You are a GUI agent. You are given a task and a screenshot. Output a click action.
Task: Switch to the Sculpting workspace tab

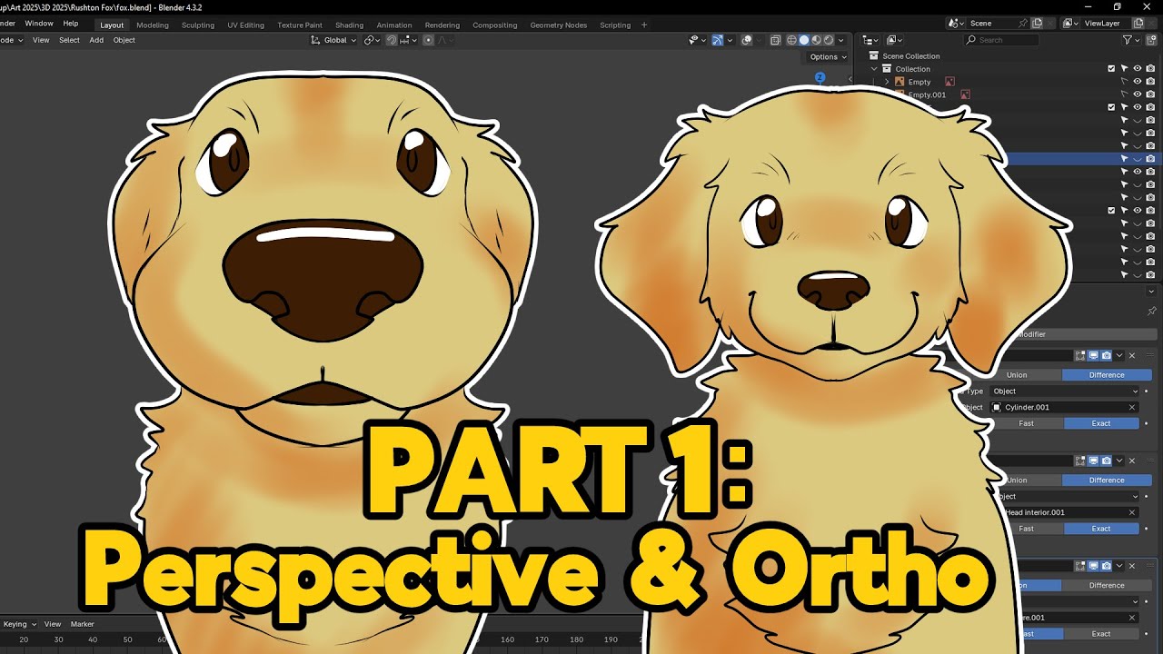point(198,25)
